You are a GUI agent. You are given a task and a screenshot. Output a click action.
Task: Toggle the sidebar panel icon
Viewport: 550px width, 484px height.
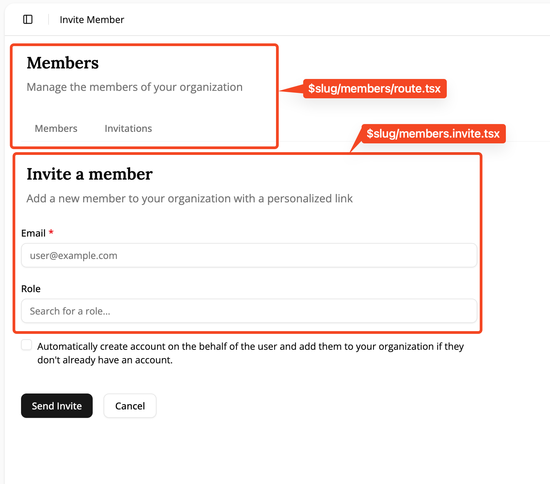(x=28, y=20)
